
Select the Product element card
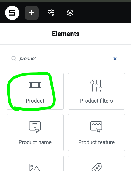[35, 91]
